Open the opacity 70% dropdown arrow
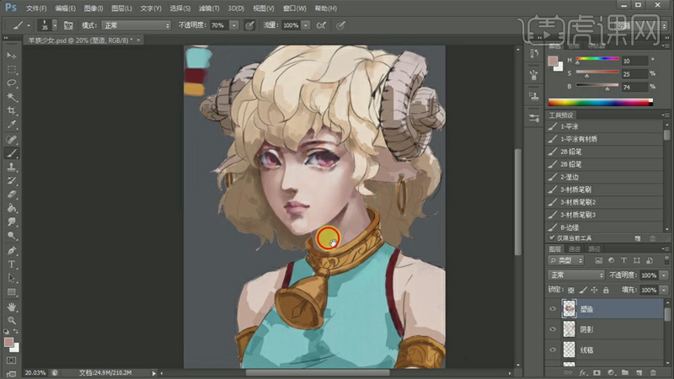 tap(234, 25)
